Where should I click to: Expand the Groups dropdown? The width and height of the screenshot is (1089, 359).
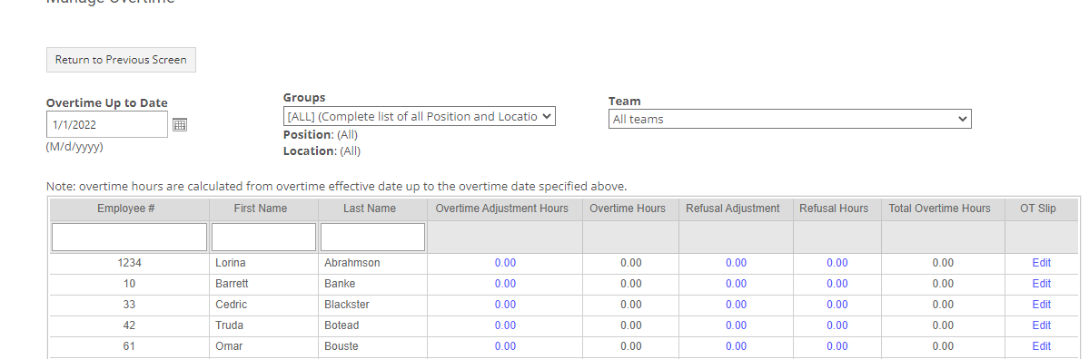(420, 116)
